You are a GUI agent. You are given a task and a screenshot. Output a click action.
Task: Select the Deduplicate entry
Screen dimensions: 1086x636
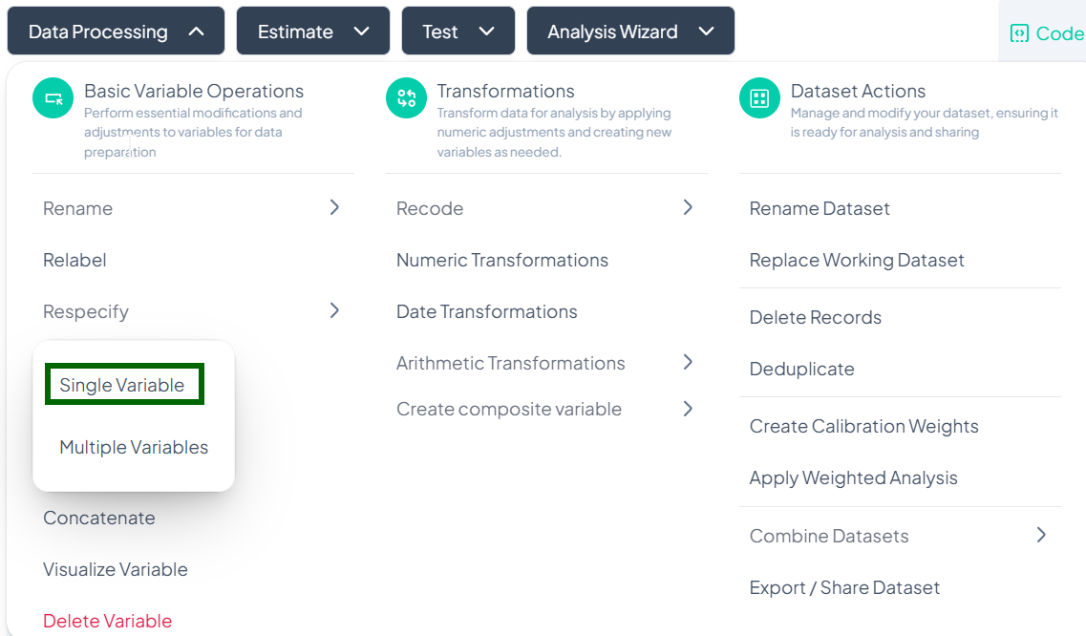(x=801, y=369)
